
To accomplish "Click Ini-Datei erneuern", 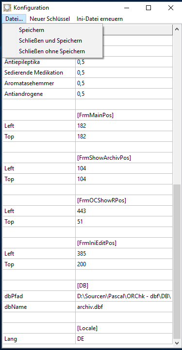I will coord(99,19).
